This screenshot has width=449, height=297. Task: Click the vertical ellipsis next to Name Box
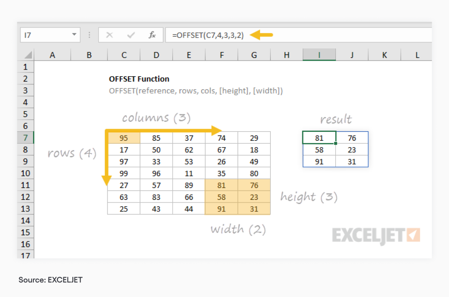tap(89, 35)
